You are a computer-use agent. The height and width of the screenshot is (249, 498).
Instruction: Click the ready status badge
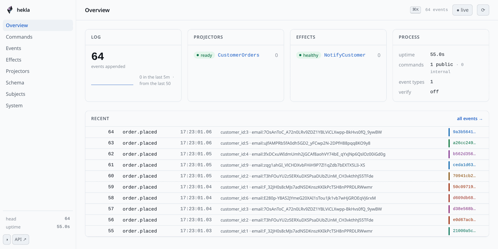click(204, 55)
